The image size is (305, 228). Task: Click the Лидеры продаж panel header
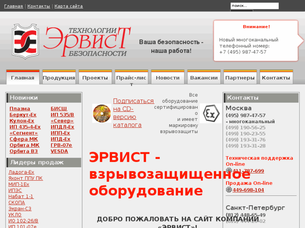tap(44, 162)
